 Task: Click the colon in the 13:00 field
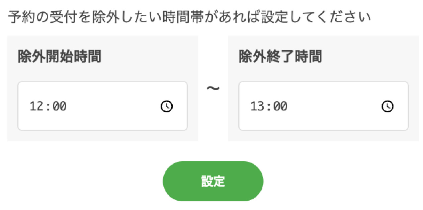[269, 106]
